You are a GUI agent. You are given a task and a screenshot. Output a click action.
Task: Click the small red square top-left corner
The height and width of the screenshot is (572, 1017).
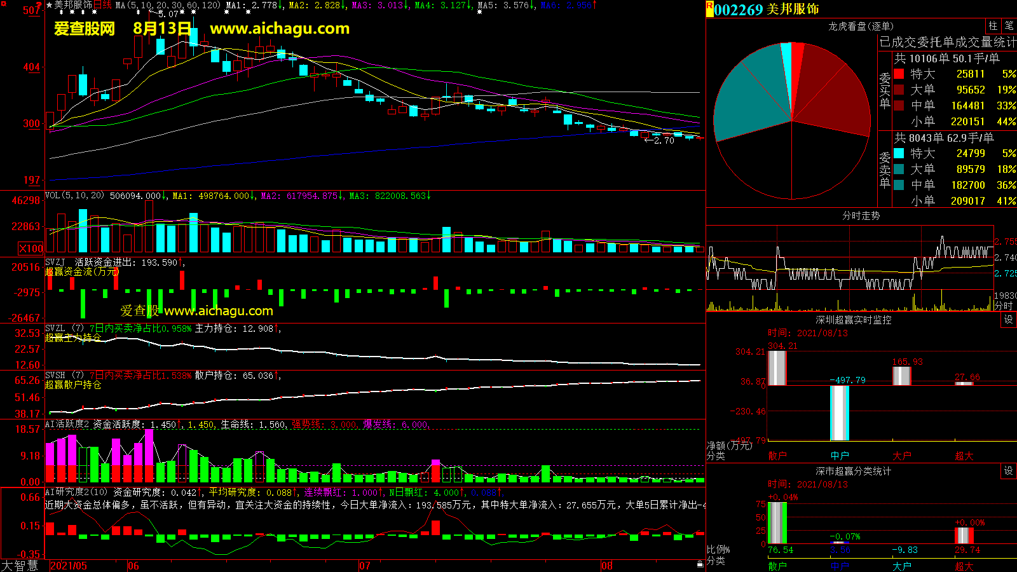3,3
